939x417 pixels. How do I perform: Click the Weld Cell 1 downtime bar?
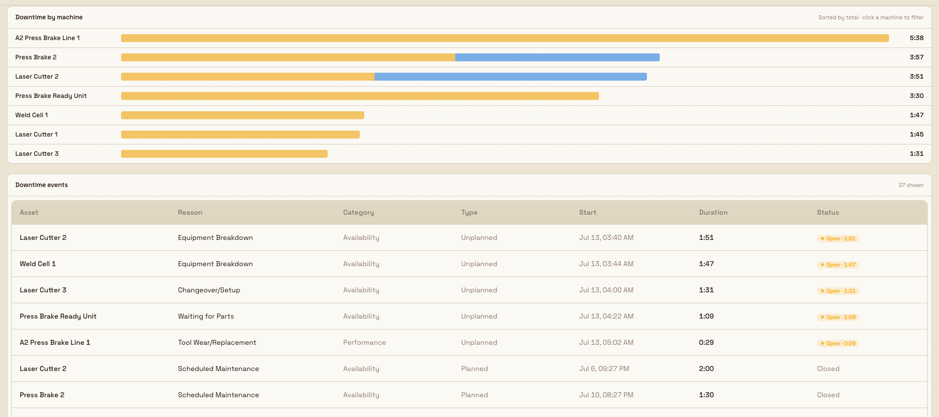pos(243,115)
